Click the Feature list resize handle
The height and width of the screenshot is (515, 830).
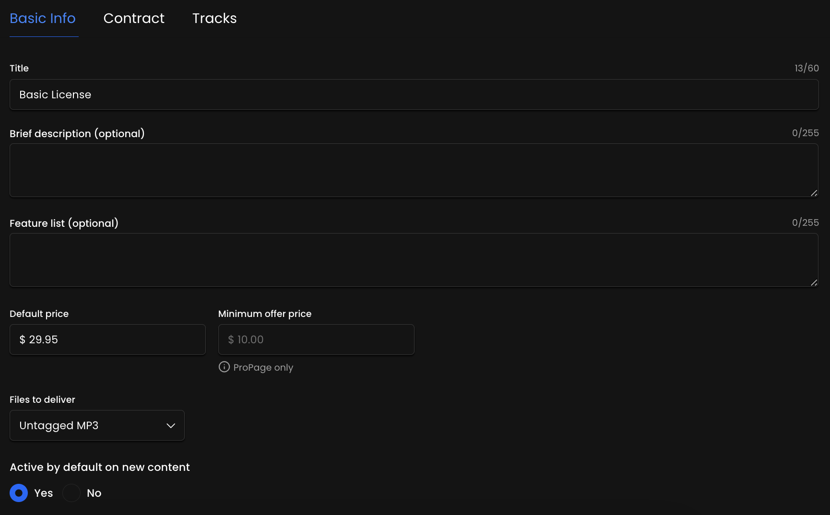[814, 282]
